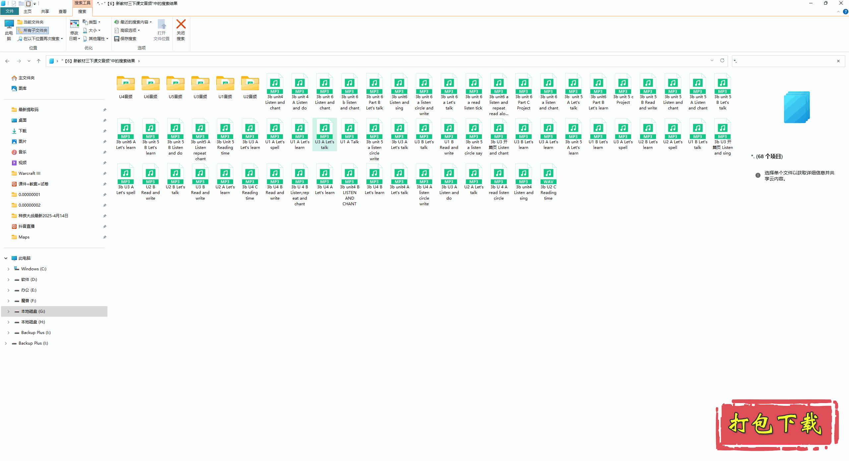Toggle All Subfolders search scope
This screenshot has height=461, width=849.
tap(33, 31)
